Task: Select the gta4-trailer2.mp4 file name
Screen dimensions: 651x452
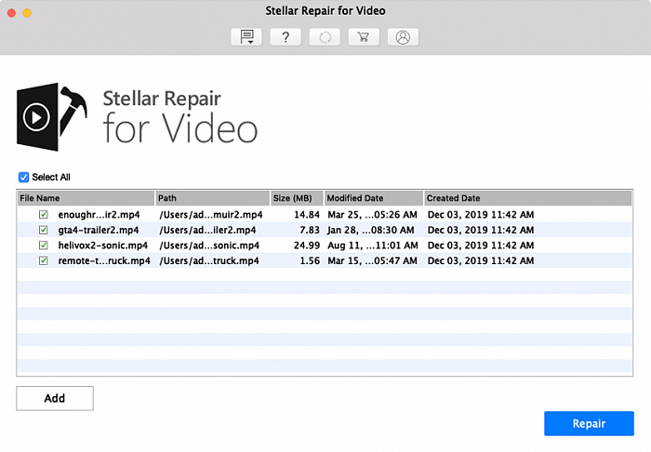Action: click(x=99, y=230)
